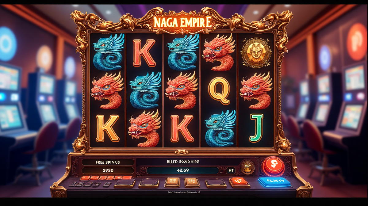This screenshot has width=368, height=206.
Task: Select the gold mask medallion symbol
Action: tap(256, 52)
